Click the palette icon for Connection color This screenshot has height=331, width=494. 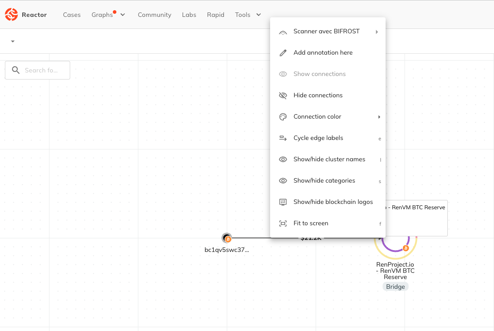(x=283, y=117)
